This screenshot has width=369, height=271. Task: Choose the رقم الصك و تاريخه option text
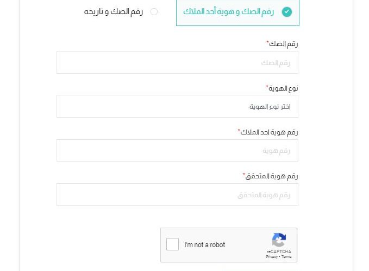(x=114, y=11)
